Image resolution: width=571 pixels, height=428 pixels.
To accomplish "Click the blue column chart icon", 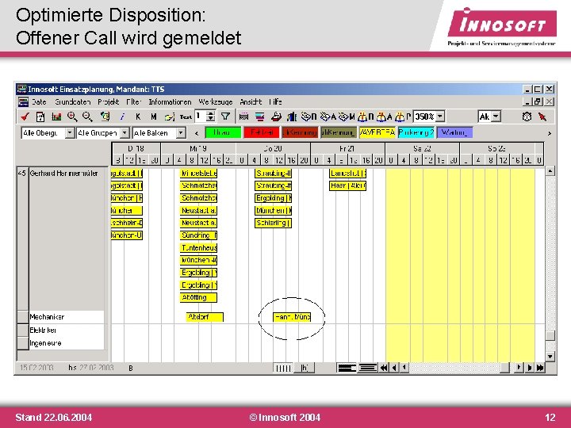I will pos(292,117).
